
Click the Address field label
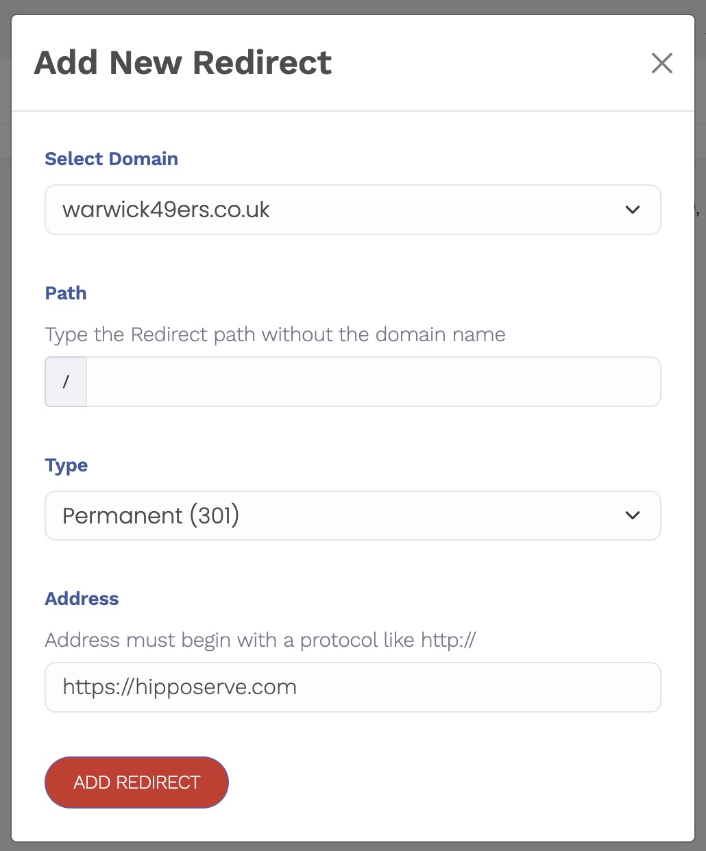[x=82, y=599]
